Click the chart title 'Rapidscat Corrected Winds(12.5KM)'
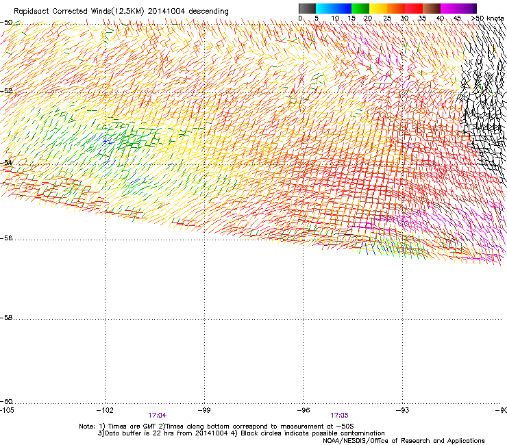This screenshot has width=507, height=445. pyautogui.click(x=79, y=12)
